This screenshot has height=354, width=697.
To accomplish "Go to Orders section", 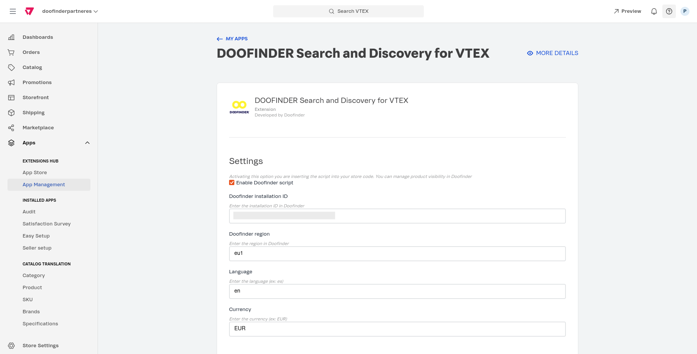I will [x=31, y=52].
